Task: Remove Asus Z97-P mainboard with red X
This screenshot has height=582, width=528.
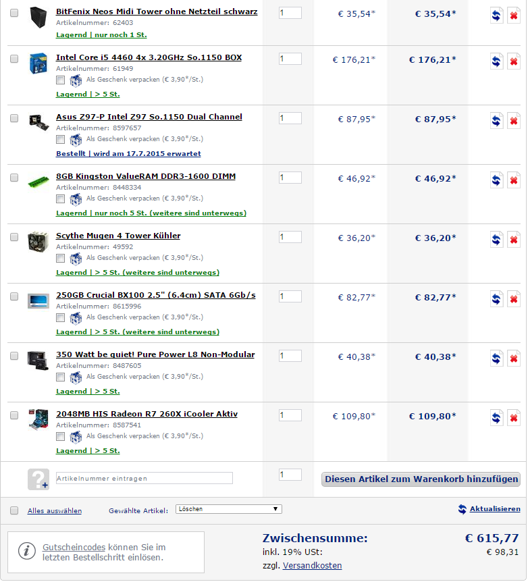Action: 514,121
